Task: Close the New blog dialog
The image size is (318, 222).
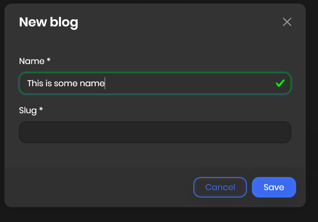Action: 287,22
